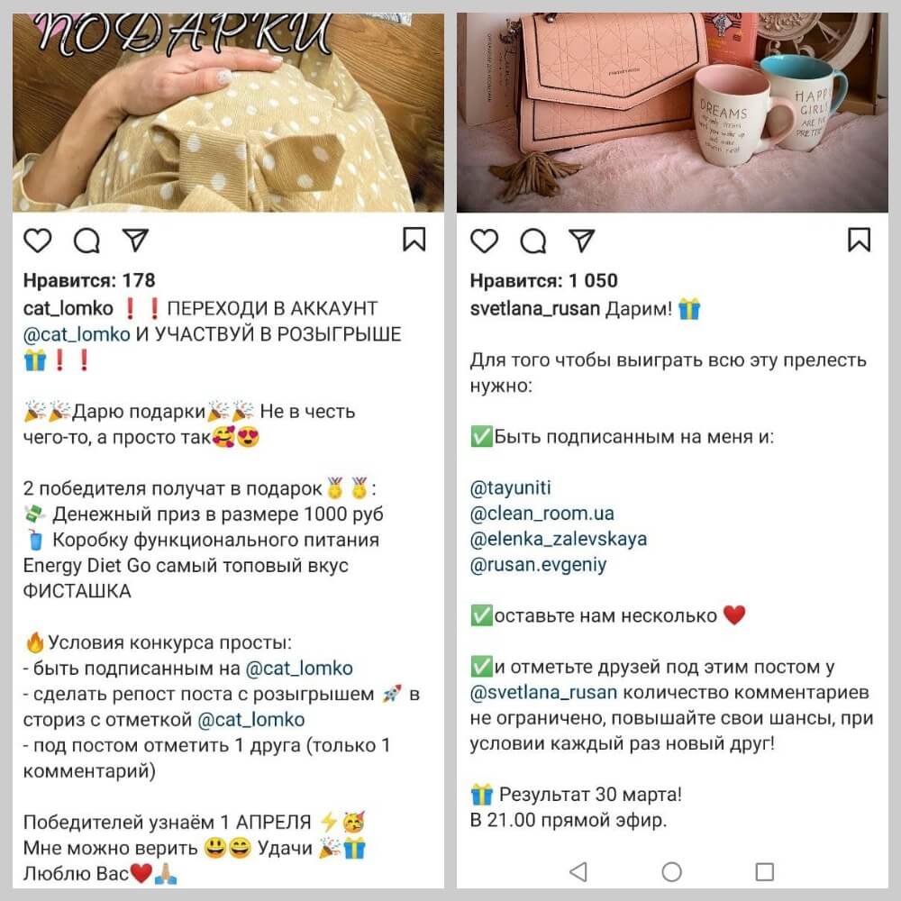Viewport: 901px width, 901px height.
Task: Tap the Android recent apps square
Action: click(764, 871)
